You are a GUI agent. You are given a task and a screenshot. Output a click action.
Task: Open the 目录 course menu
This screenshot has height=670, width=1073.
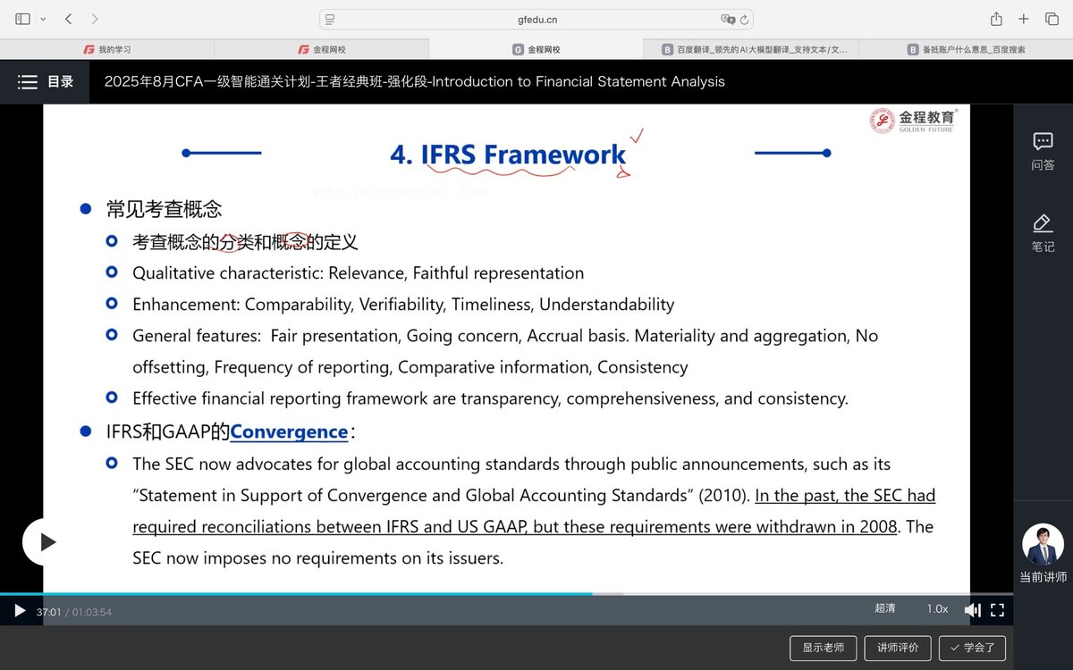(x=45, y=82)
